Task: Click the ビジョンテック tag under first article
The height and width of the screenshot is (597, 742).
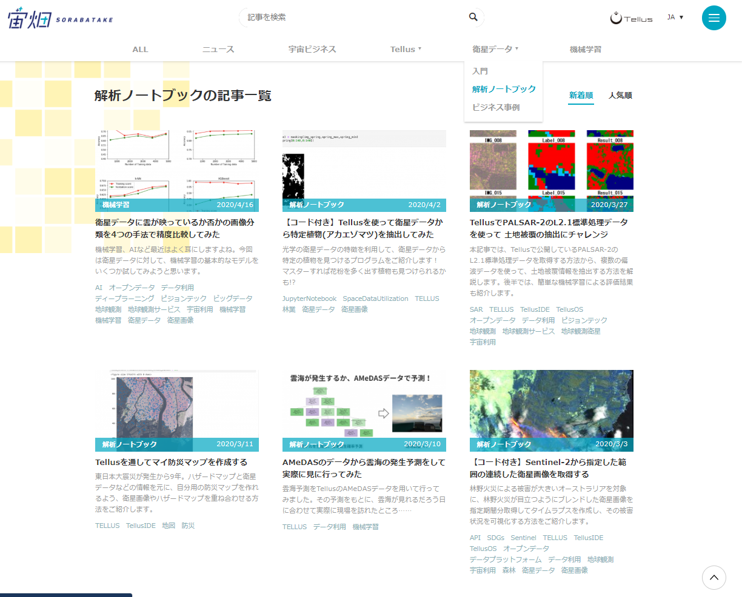Action: point(184,298)
